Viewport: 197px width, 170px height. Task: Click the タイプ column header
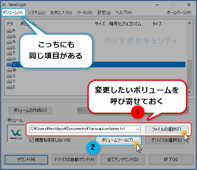pos(168,23)
